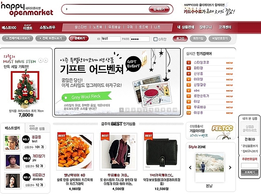Open the black leather wallet thumbnail
The image size is (261, 196).
pos(162,152)
